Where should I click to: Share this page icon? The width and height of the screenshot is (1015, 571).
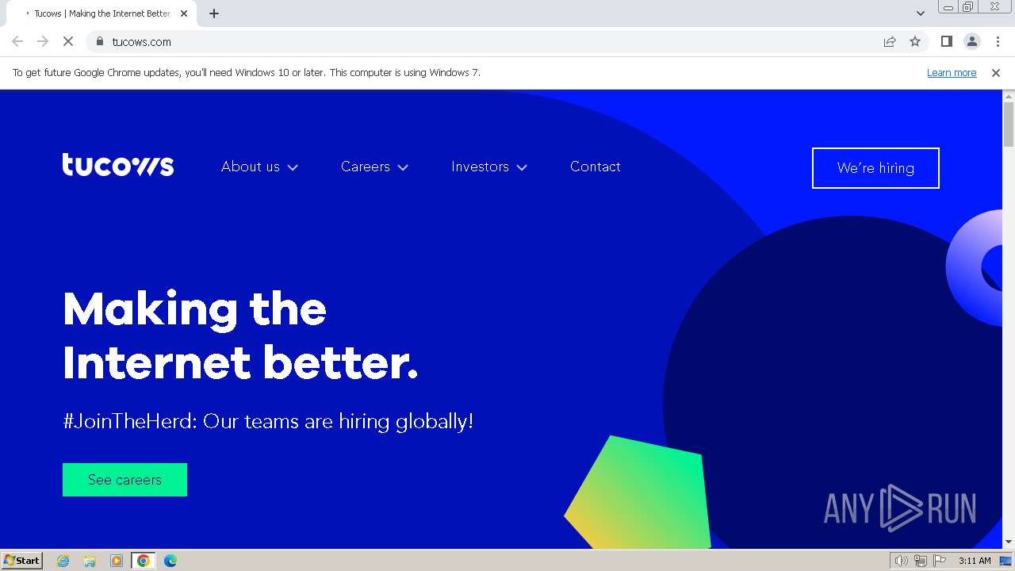tap(890, 41)
